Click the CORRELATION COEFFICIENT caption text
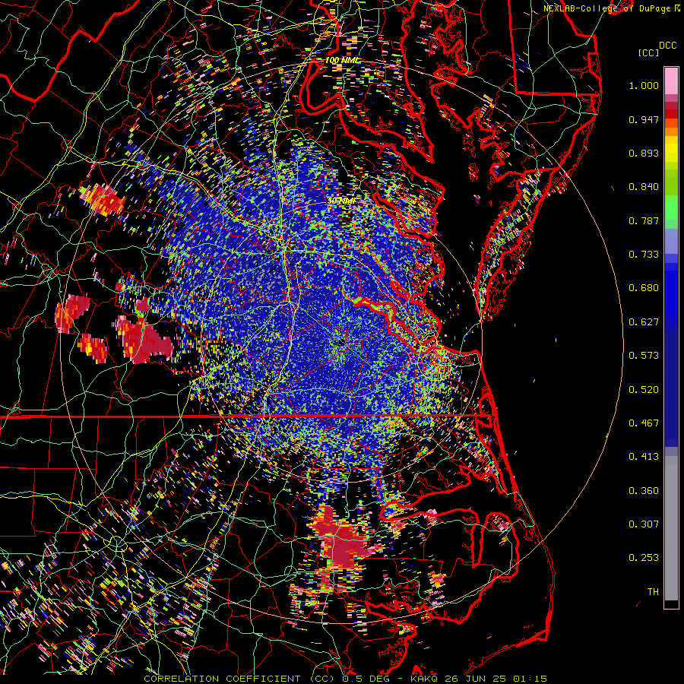The image size is (684, 684). point(222,679)
